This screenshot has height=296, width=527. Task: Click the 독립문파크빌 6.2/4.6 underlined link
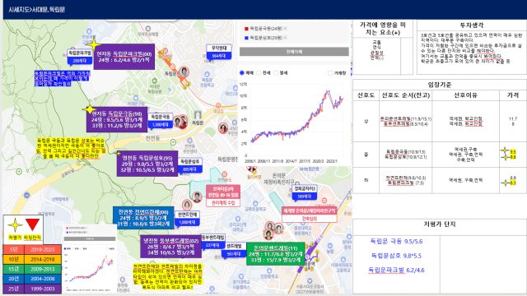pyautogui.click(x=396, y=270)
